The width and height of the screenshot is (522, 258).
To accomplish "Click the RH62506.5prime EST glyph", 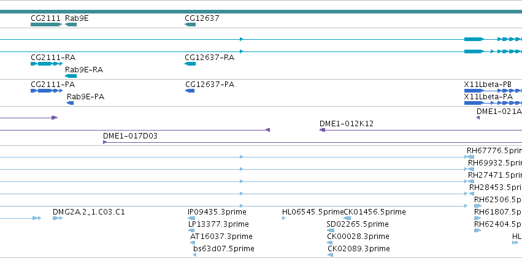I will coord(478,206).
